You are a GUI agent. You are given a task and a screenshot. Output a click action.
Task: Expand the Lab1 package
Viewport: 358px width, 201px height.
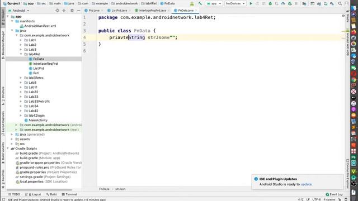(21, 40)
